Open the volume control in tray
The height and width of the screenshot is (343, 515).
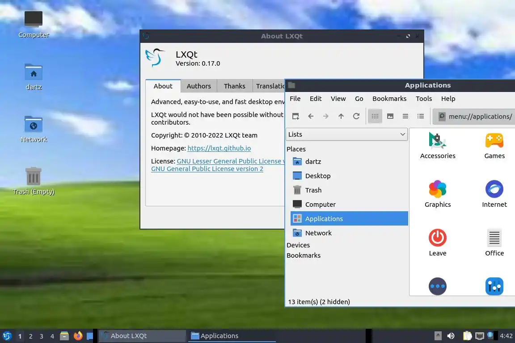(x=451, y=336)
